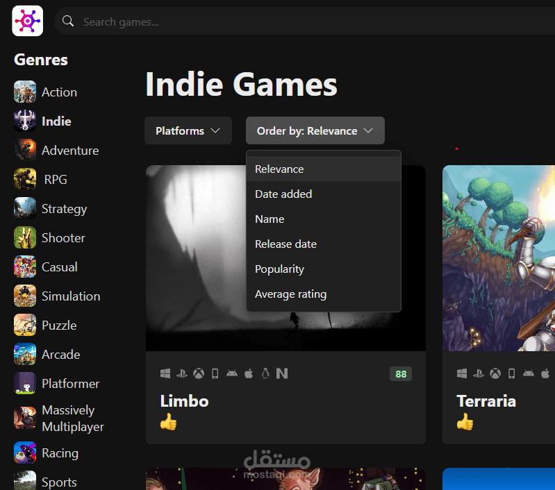Click the pink app logo icon
555x490 pixels.
(28, 21)
